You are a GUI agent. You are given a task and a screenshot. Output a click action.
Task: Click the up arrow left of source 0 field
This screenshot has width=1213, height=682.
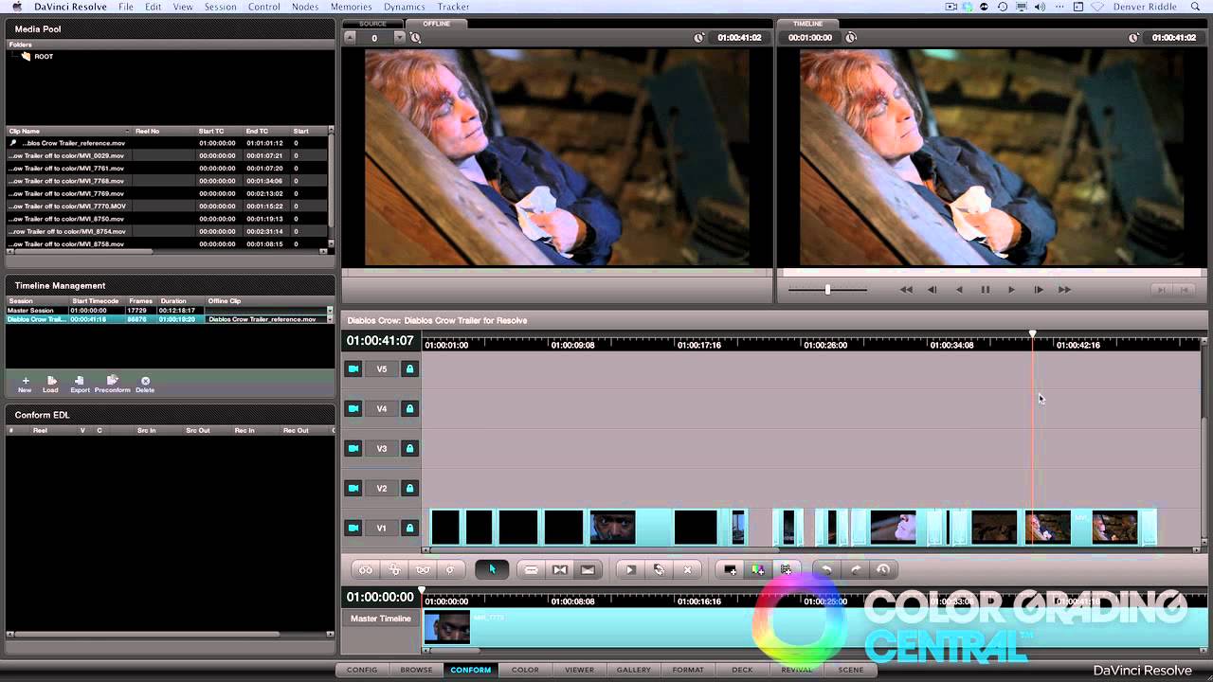pyautogui.click(x=350, y=38)
